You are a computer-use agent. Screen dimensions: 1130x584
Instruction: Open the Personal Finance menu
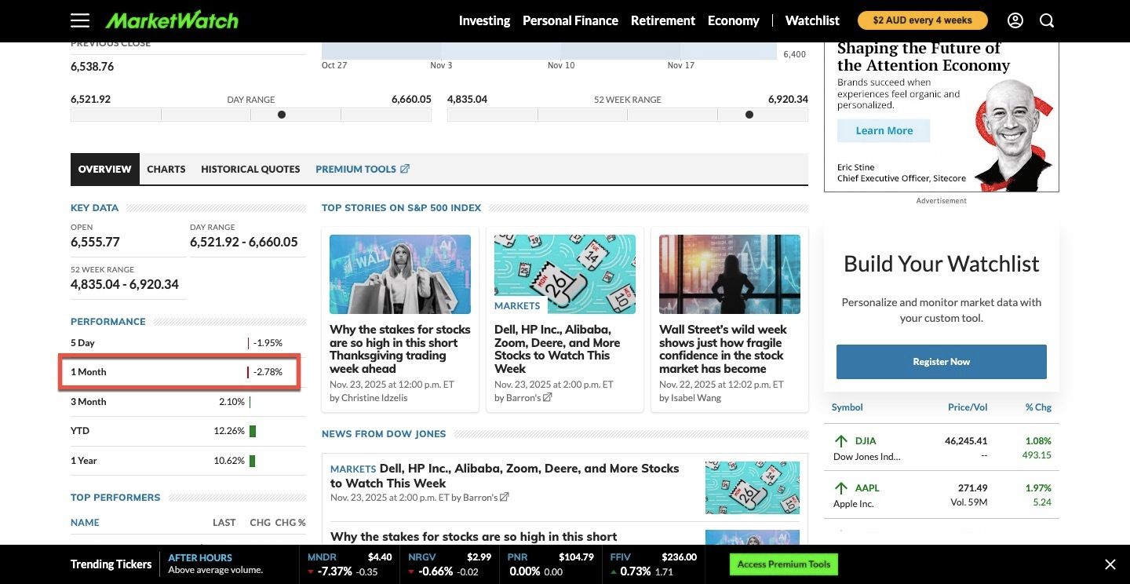coord(570,20)
